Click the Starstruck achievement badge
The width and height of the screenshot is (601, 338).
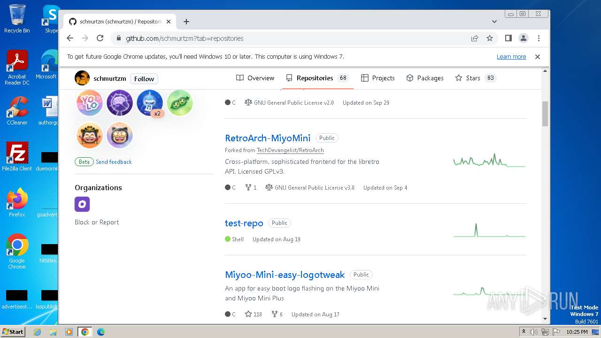[x=119, y=135]
